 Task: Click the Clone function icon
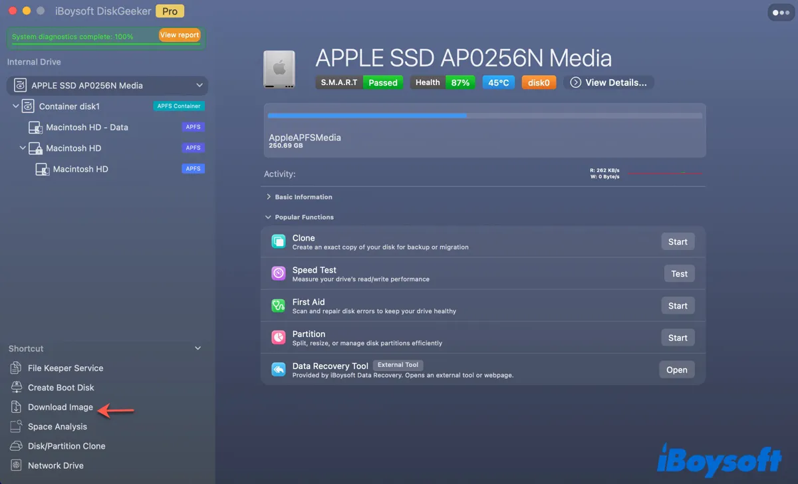(x=278, y=241)
